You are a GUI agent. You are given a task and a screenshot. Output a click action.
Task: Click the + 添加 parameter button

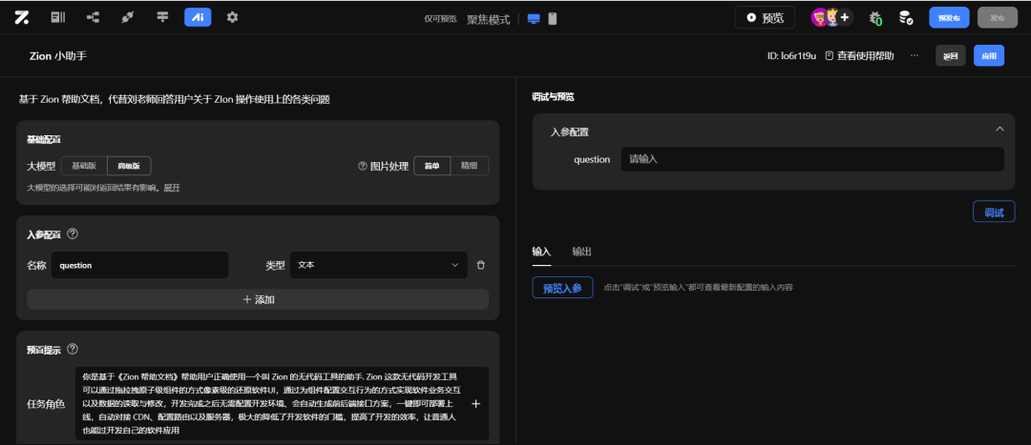pyautogui.click(x=258, y=299)
